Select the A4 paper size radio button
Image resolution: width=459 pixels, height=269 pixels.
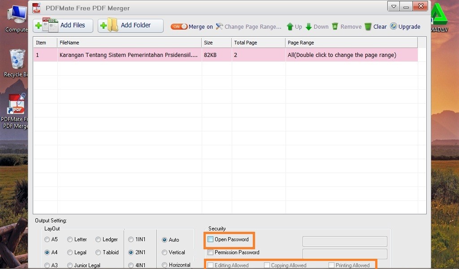coord(47,252)
